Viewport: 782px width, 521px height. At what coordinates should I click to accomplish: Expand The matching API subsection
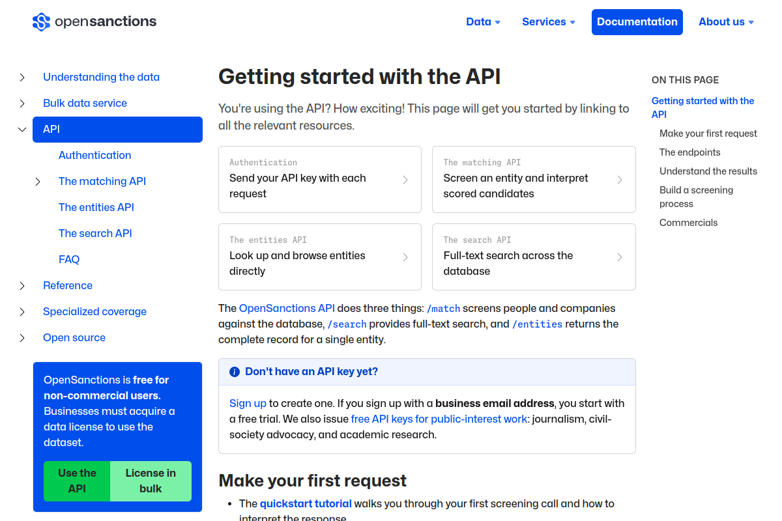tap(38, 182)
